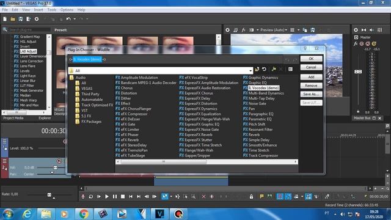This screenshot has height=220, width=391.
Task: Click the up one level folder icon
Action: point(257,69)
